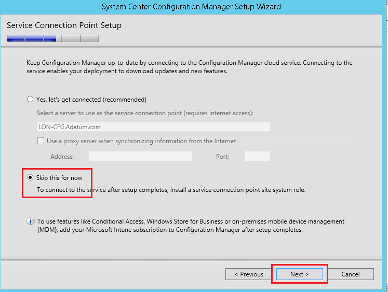Image resolution: width=388 pixels, height=292 pixels.
Task: Click the "To connect to the service" hint text
Action: (x=171, y=190)
